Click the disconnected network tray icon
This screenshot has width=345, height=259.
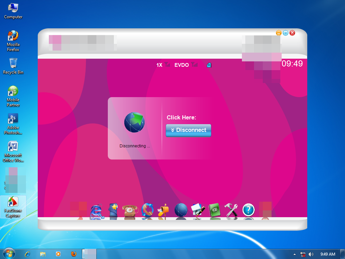303,254
